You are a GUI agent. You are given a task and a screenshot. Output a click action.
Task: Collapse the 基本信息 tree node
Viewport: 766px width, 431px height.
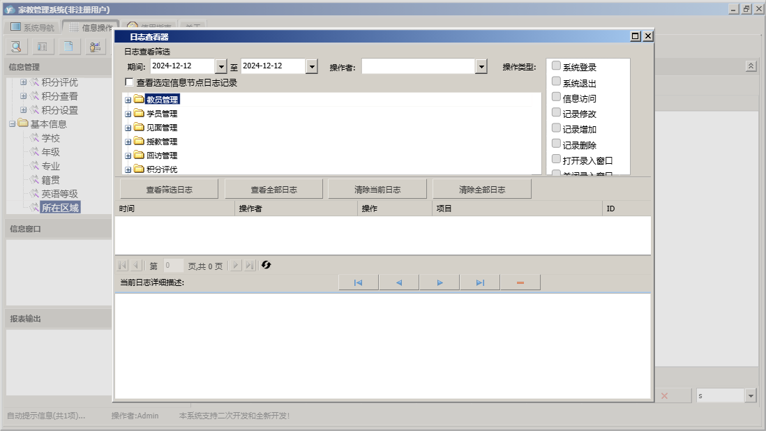[13, 124]
